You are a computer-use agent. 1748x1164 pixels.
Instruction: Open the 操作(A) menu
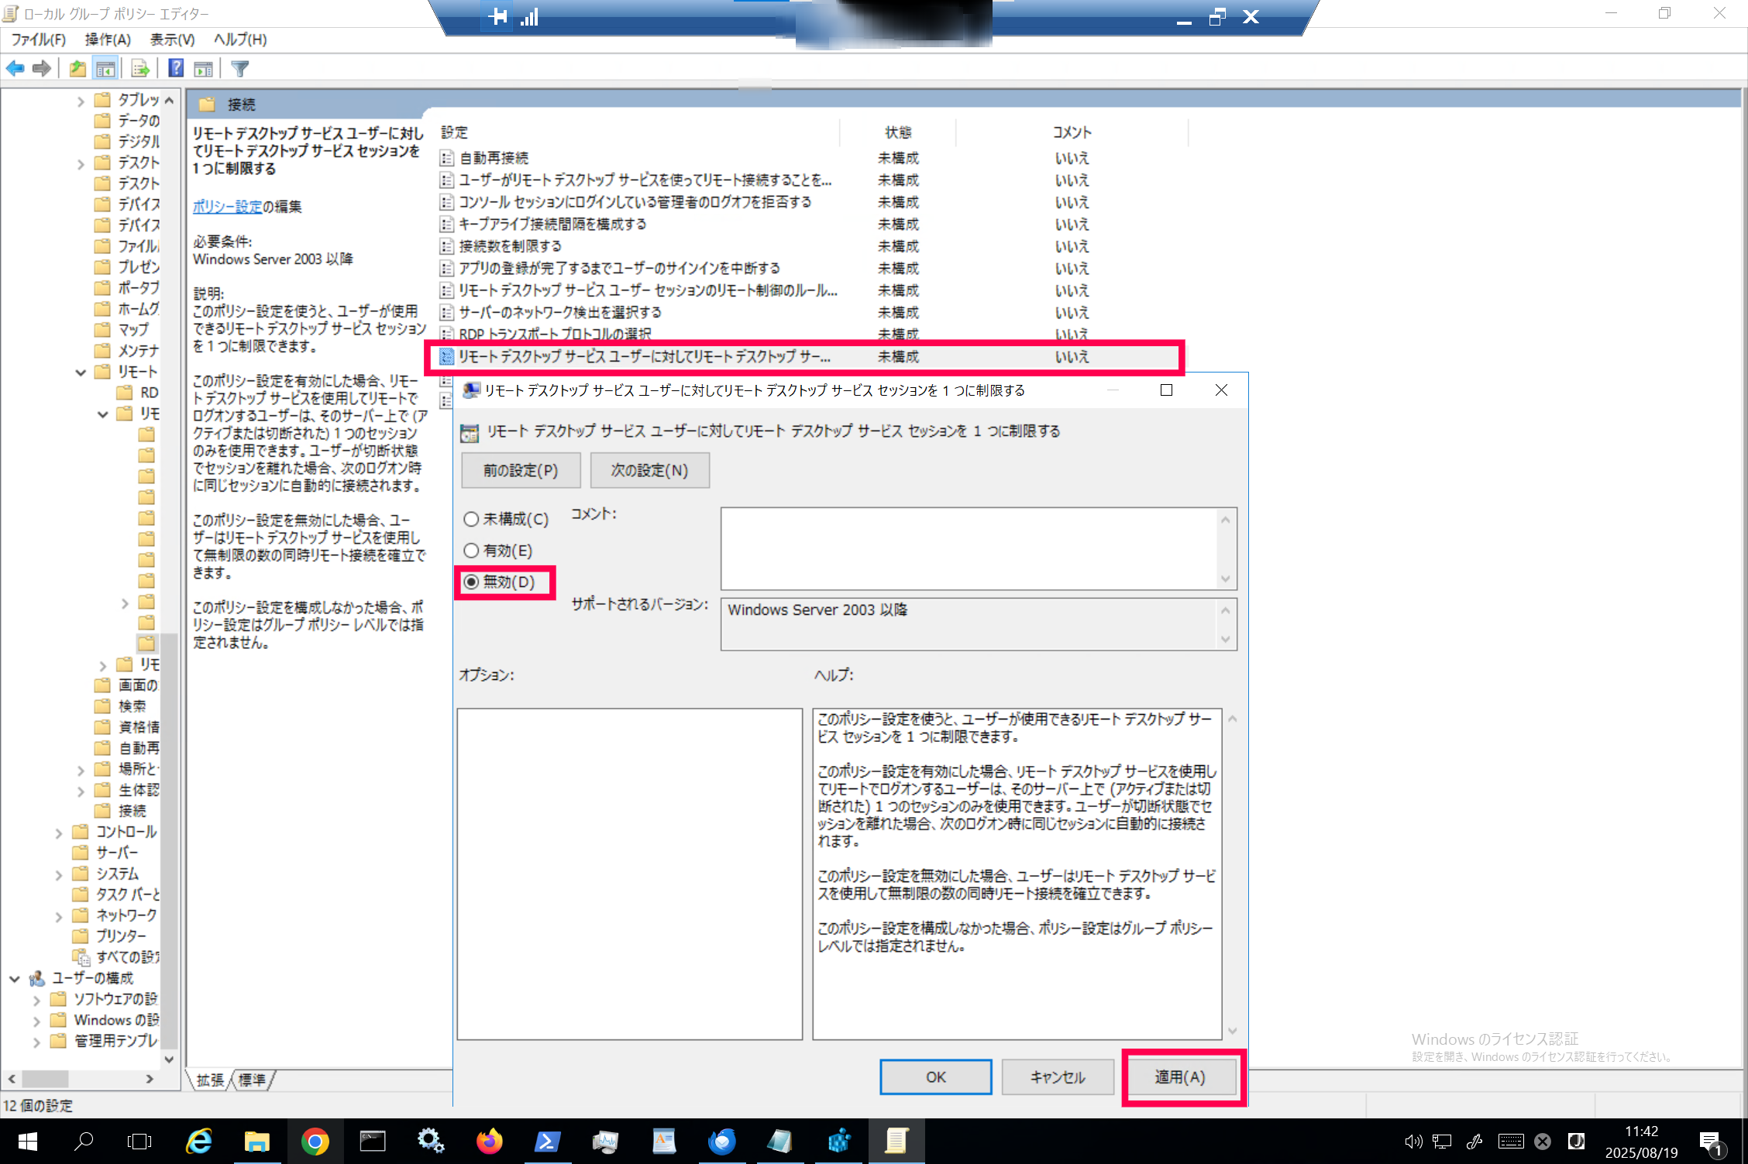pyautogui.click(x=108, y=39)
